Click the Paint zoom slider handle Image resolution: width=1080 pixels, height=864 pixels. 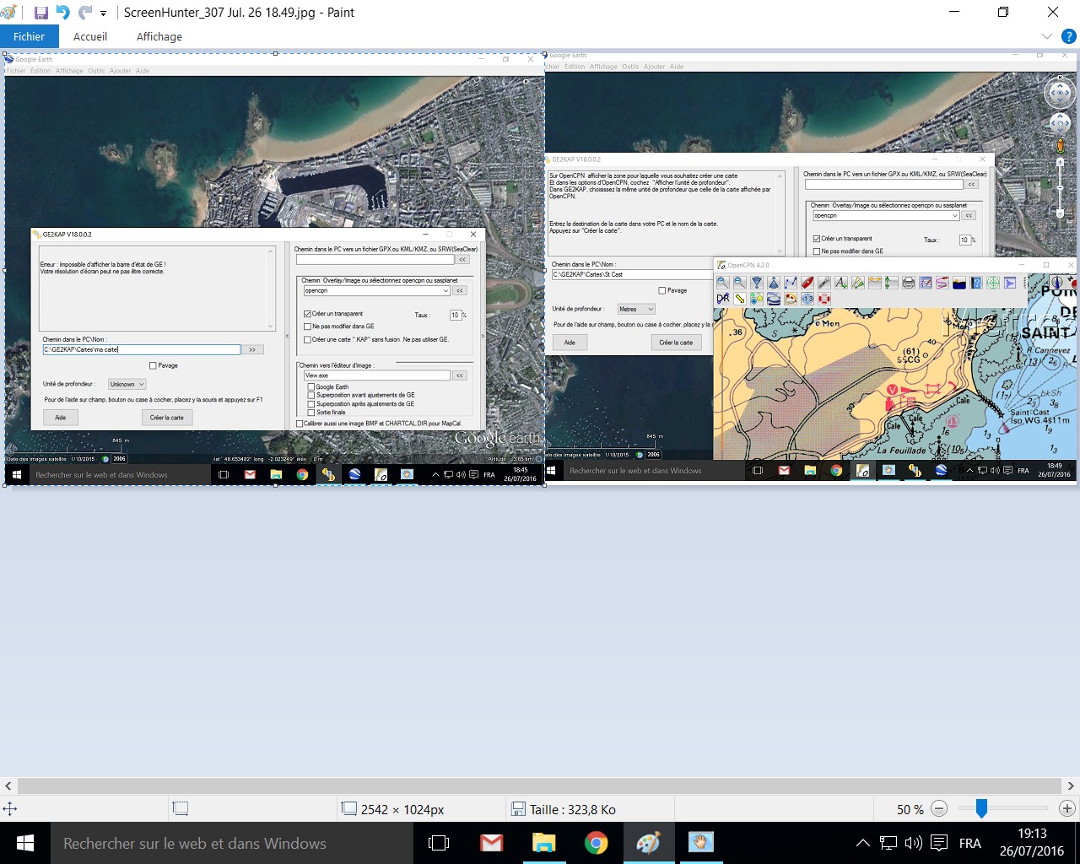click(x=981, y=808)
